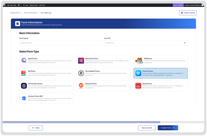Click the Form ID label

[x=107, y=38]
